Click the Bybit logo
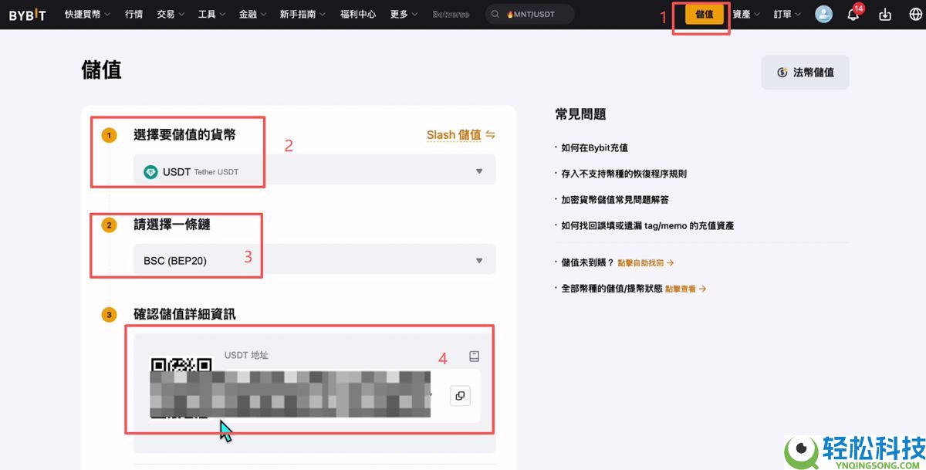Image resolution: width=926 pixels, height=470 pixels. pyautogui.click(x=27, y=14)
